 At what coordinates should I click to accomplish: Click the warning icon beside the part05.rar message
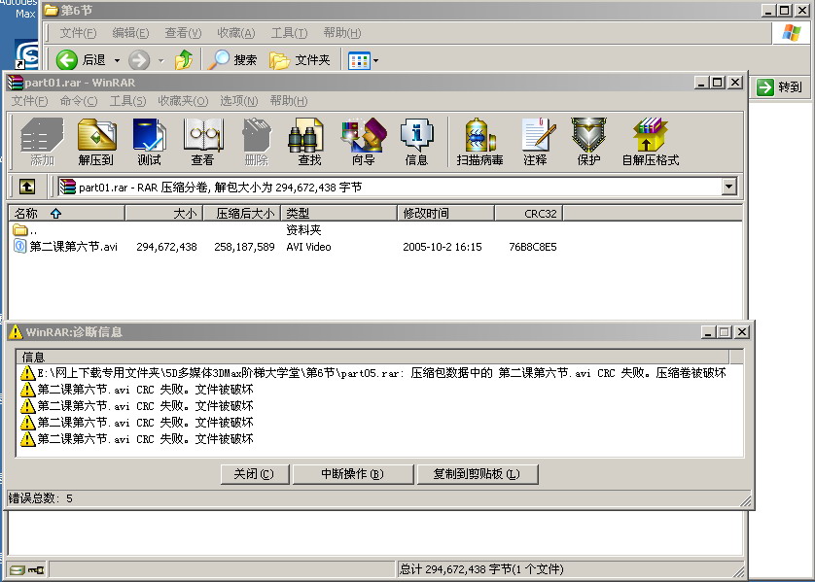[x=27, y=373]
